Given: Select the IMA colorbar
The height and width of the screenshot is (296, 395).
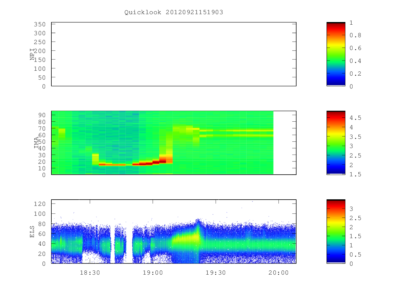Looking at the screenshot, I should pos(336,143).
